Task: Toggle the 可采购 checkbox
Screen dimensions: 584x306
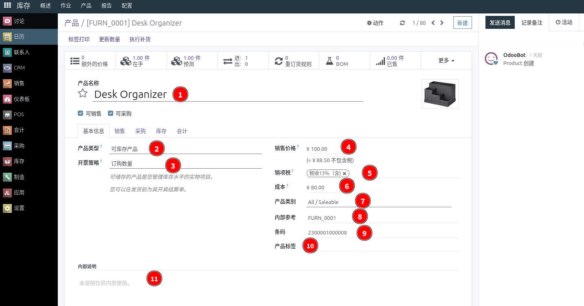Action: (x=110, y=113)
